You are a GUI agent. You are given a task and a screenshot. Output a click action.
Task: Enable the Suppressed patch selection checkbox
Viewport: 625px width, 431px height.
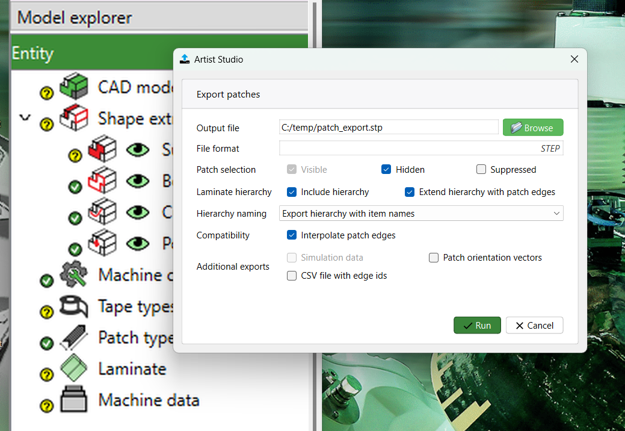click(x=481, y=170)
